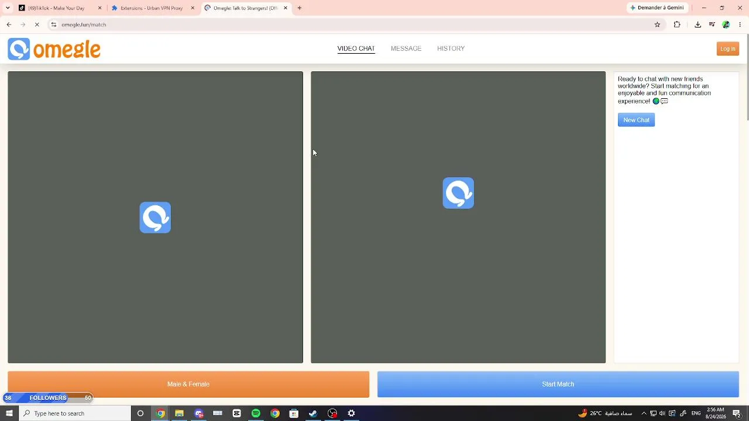Open the notification center icon
The width and height of the screenshot is (749, 421).
click(737, 413)
